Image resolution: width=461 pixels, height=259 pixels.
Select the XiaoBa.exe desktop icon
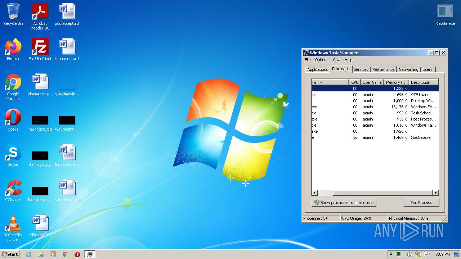(445, 15)
